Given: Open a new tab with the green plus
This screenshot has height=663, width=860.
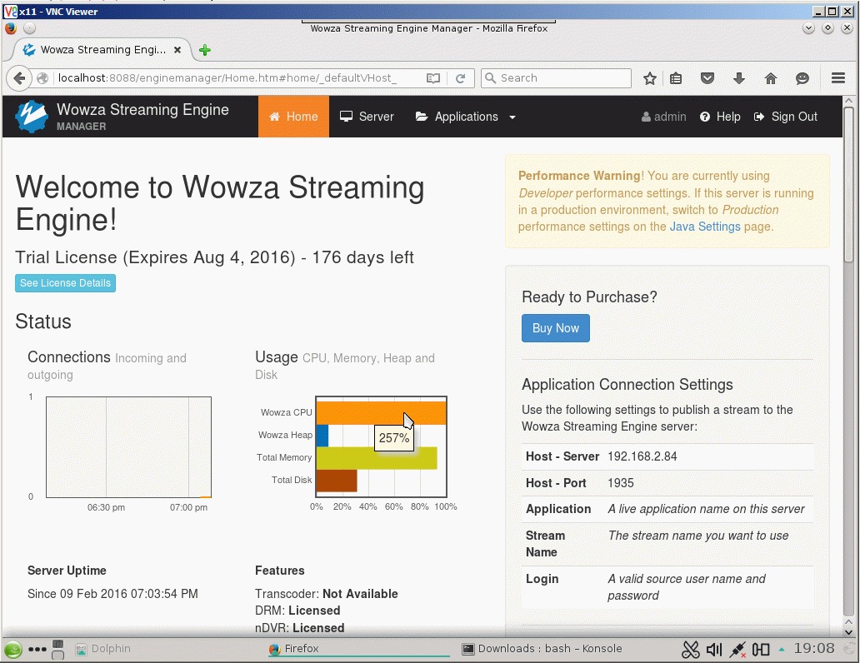Looking at the screenshot, I should tap(204, 50).
